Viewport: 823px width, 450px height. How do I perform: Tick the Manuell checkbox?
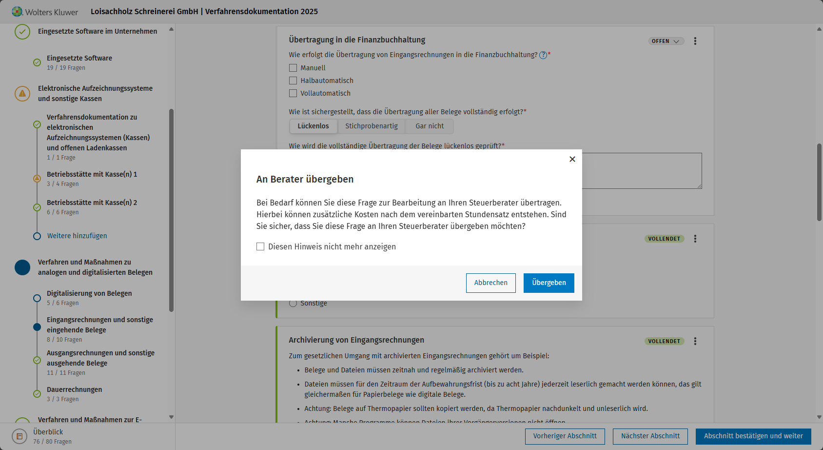(x=293, y=68)
